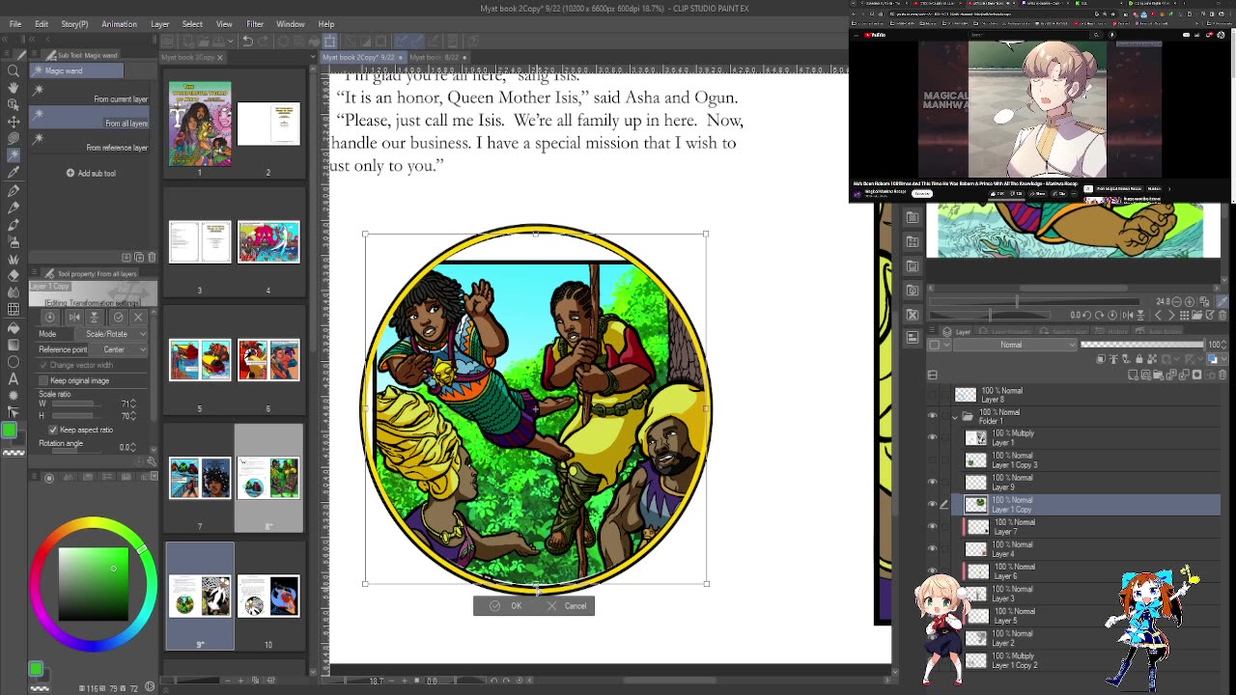Screen dimensions: 1236x695
Task: Select the Pen tool
Action: pyautogui.click(x=14, y=190)
